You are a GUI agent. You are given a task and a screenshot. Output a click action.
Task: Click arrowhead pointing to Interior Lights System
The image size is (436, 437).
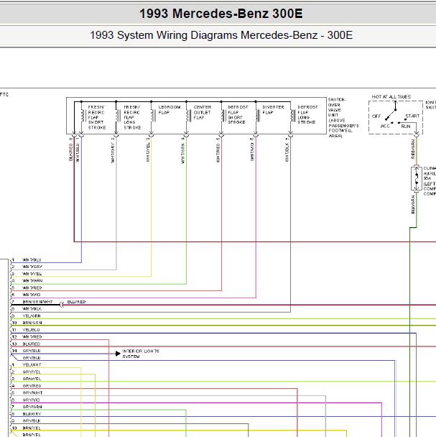(x=118, y=354)
